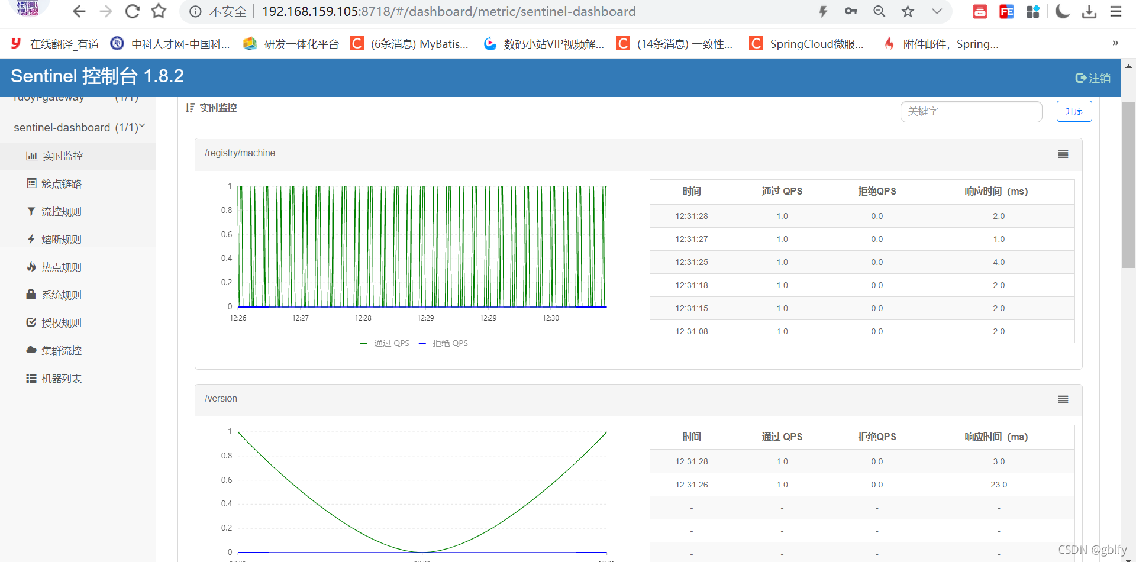Click 注销 logout button
The width and height of the screenshot is (1136, 562).
[x=1093, y=78]
